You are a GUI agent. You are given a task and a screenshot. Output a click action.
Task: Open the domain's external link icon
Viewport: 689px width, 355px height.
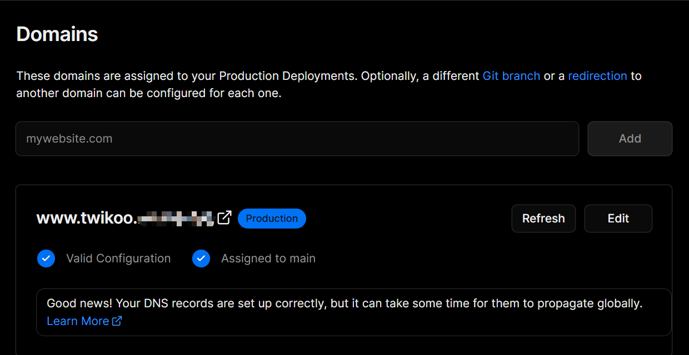224,218
